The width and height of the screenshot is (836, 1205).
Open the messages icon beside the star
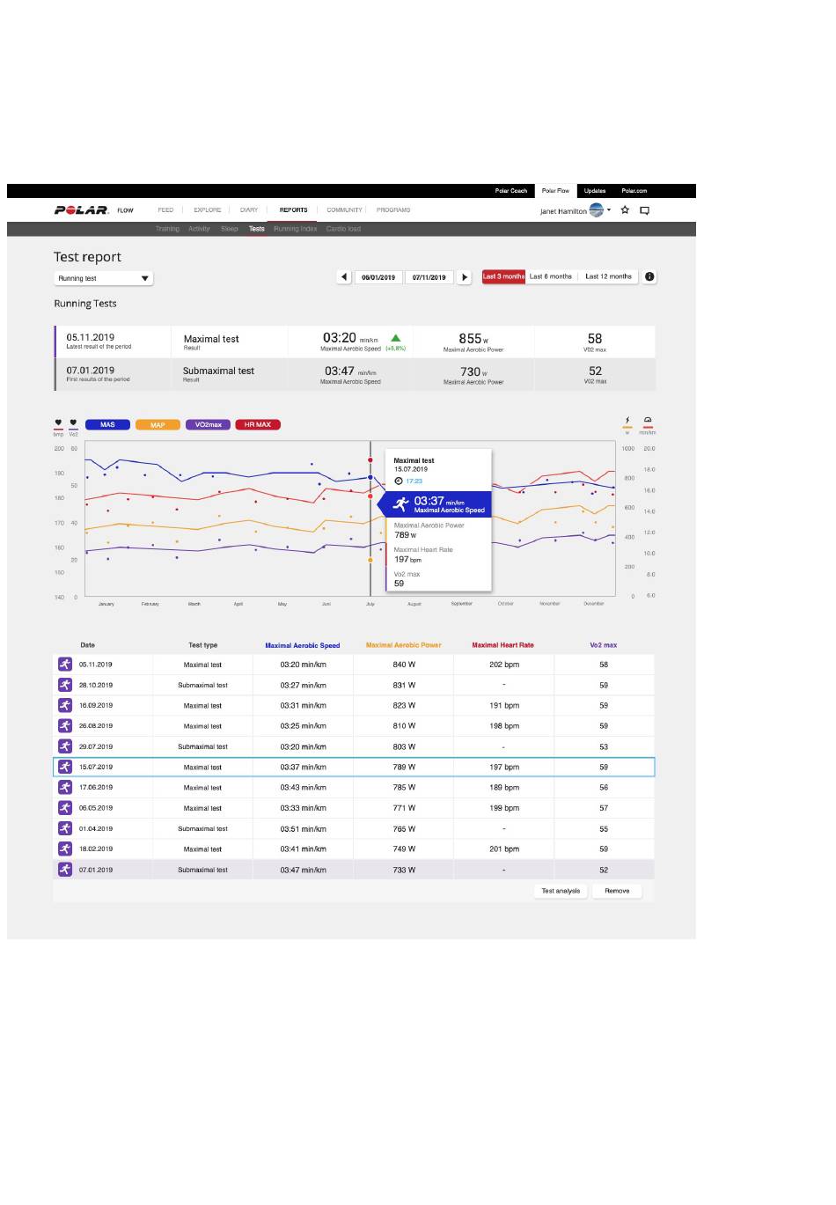click(644, 210)
